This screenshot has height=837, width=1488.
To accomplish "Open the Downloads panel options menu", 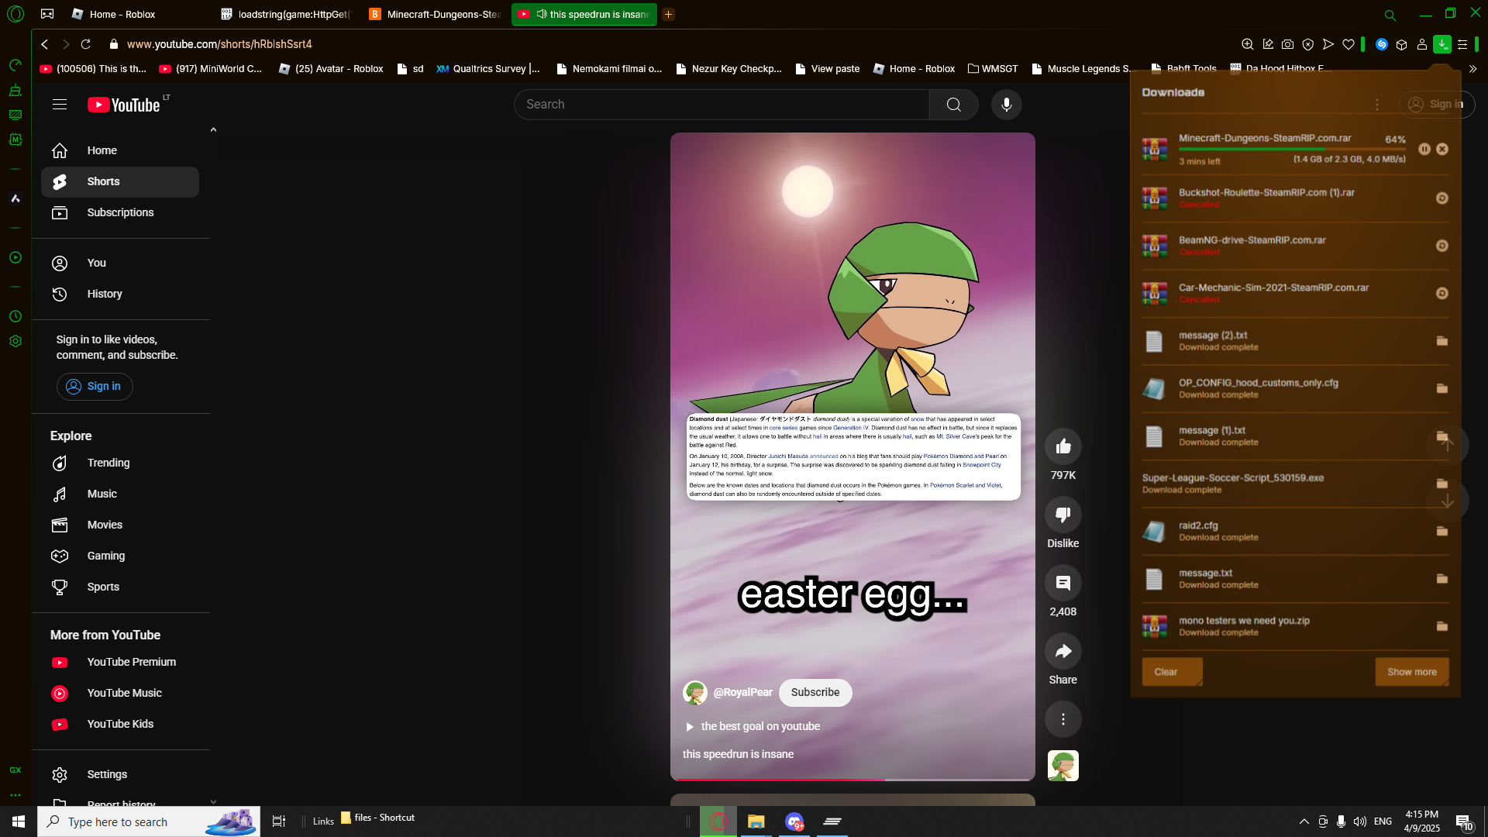I will point(1376,105).
